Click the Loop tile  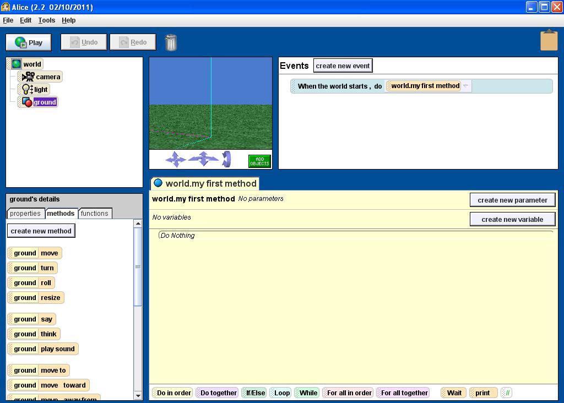pyautogui.click(x=280, y=393)
